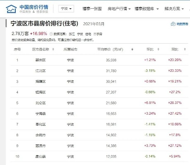Select district 宁海县 in row 6
Screen dimensions: 190x165
coord(41,114)
